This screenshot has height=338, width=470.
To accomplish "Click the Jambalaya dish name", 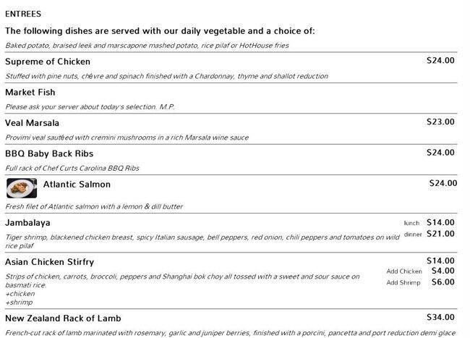I will [27, 223].
